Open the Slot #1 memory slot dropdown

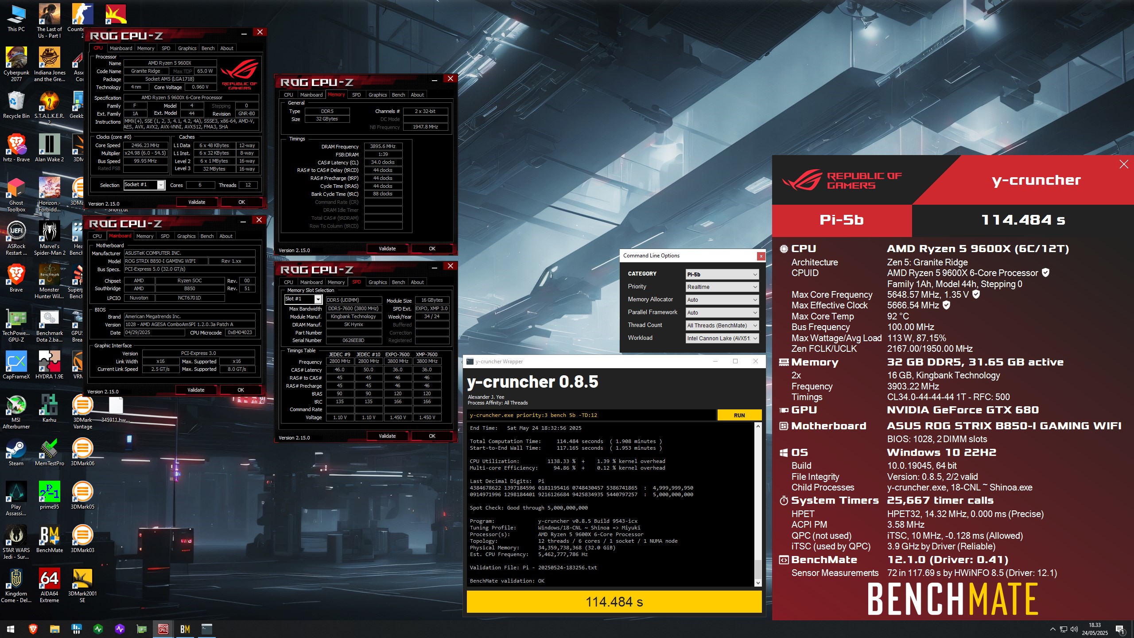pos(303,299)
